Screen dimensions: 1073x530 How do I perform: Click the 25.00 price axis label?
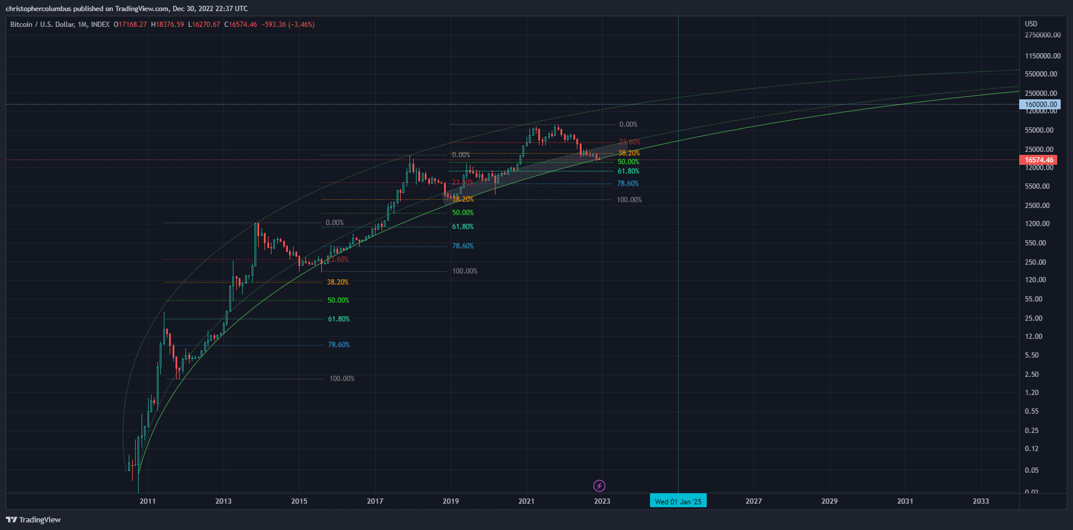pyautogui.click(x=1034, y=318)
